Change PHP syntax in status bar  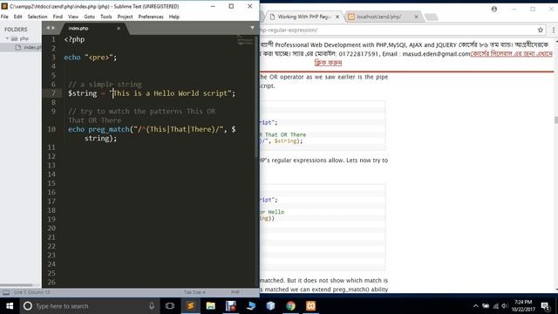tap(235, 292)
